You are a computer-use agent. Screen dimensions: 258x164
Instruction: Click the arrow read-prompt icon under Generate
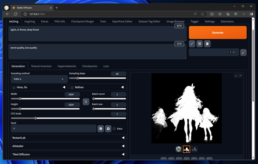tap(192, 44)
